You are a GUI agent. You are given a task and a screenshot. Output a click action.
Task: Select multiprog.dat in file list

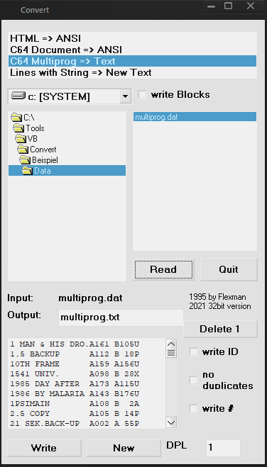[x=195, y=117]
